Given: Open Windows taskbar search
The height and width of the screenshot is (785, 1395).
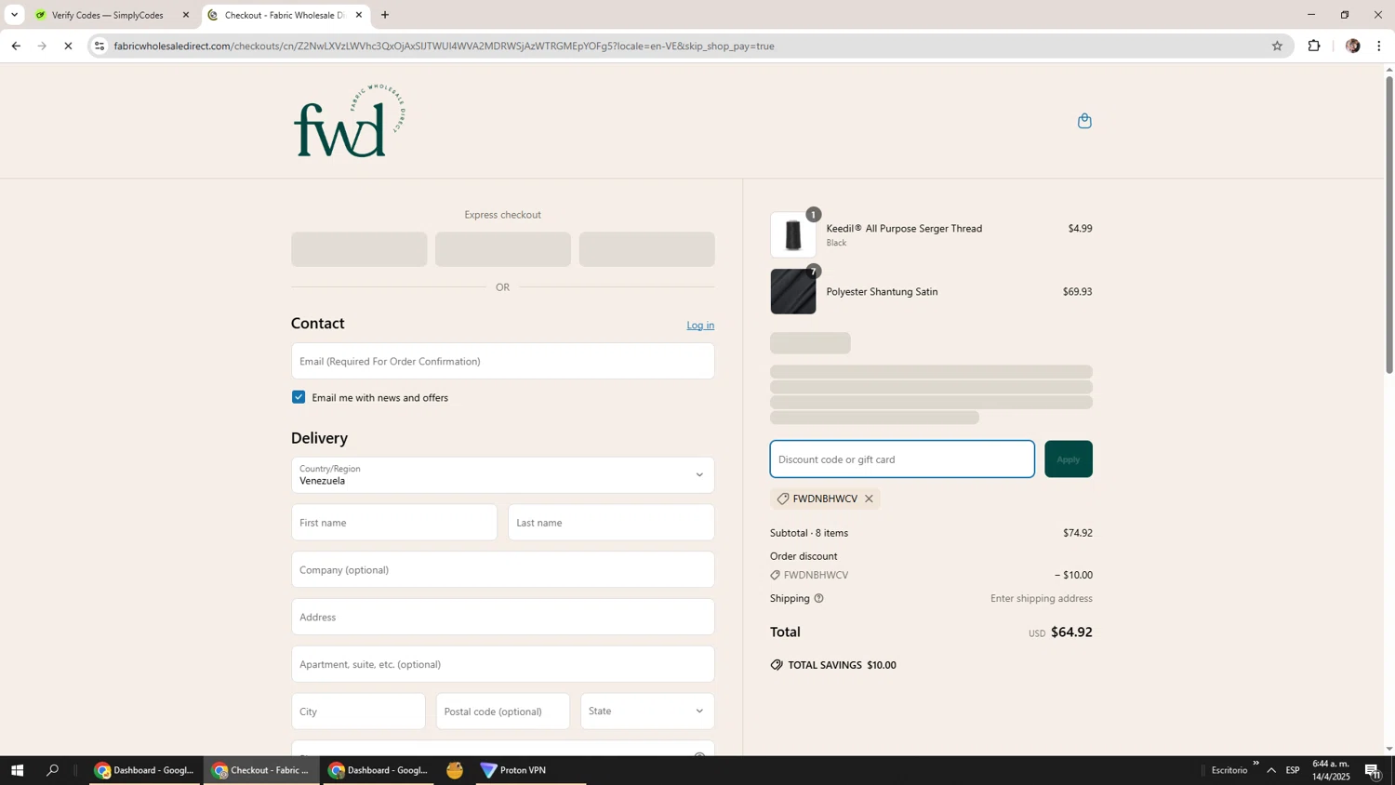Looking at the screenshot, I should pos(53,770).
